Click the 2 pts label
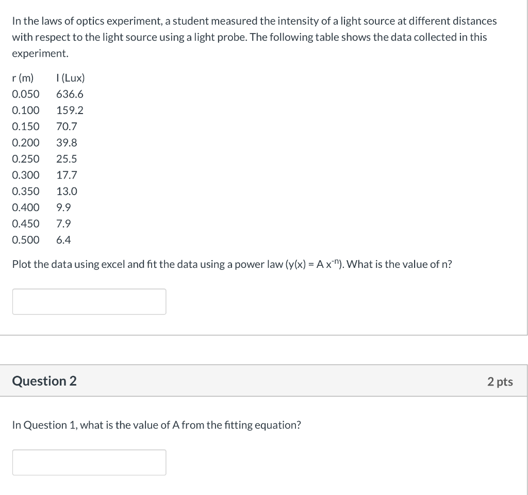The height and width of the screenshot is (495, 528). (500, 381)
